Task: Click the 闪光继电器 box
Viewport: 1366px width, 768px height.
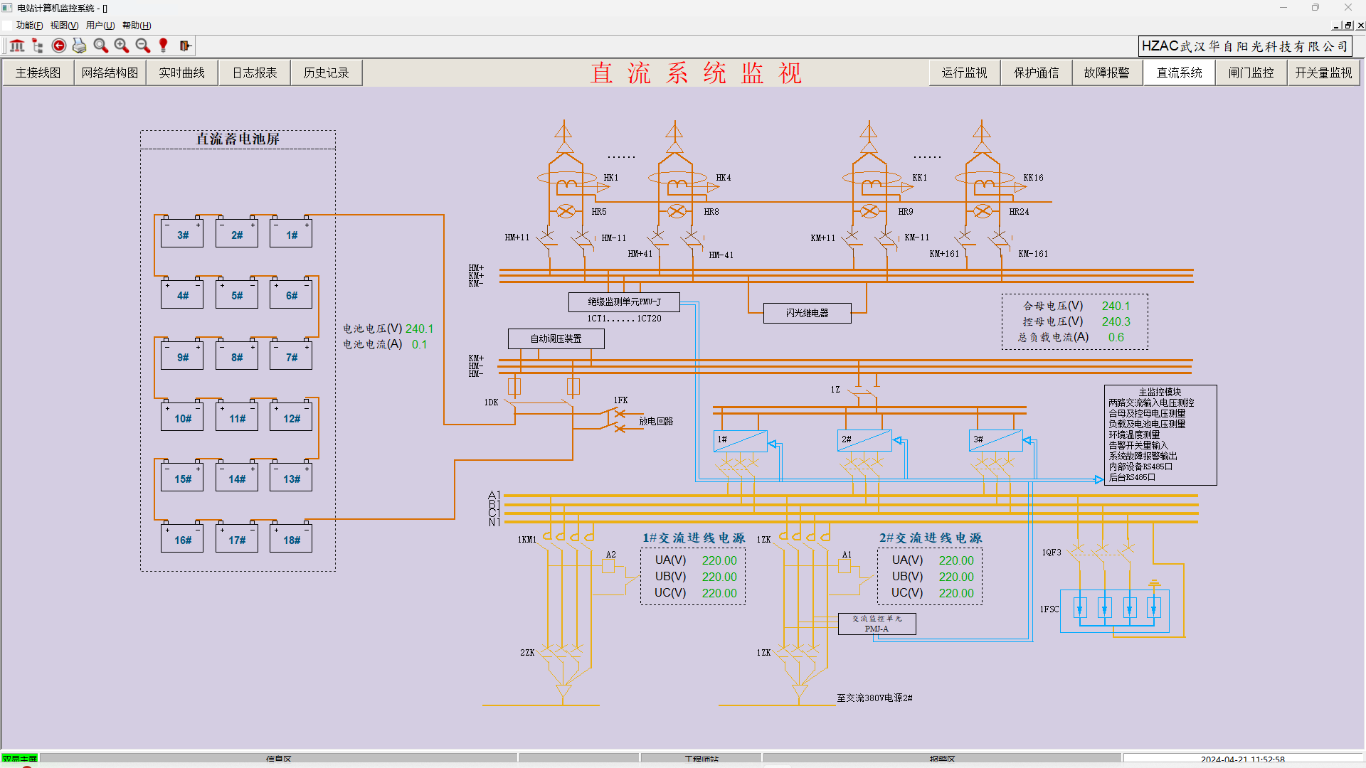Action: (807, 313)
